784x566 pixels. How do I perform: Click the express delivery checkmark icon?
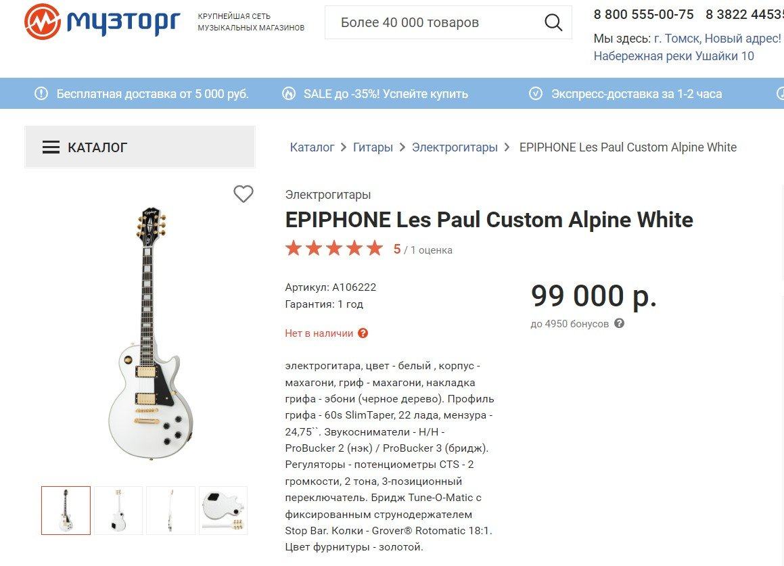coord(536,94)
